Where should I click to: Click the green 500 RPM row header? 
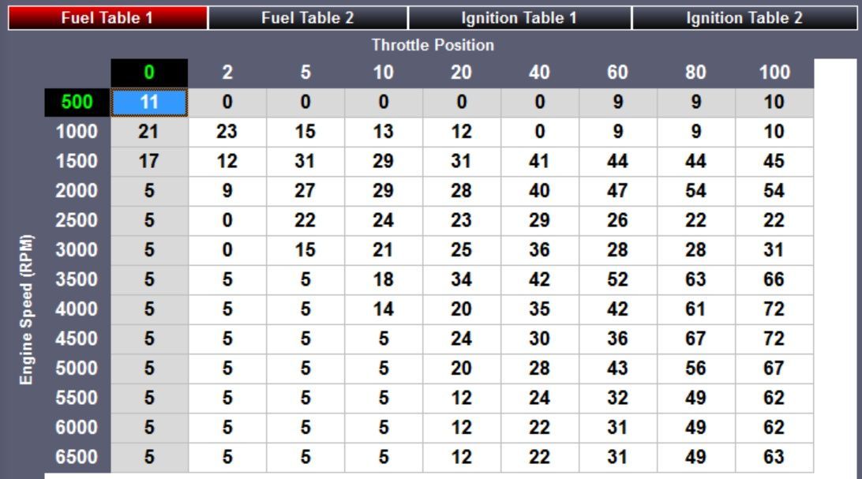tap(77, 102)
